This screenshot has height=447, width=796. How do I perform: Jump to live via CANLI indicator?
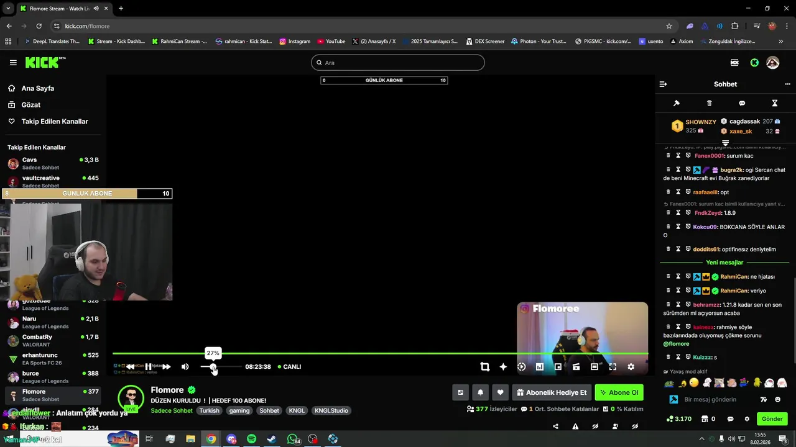tap(289, 367)
